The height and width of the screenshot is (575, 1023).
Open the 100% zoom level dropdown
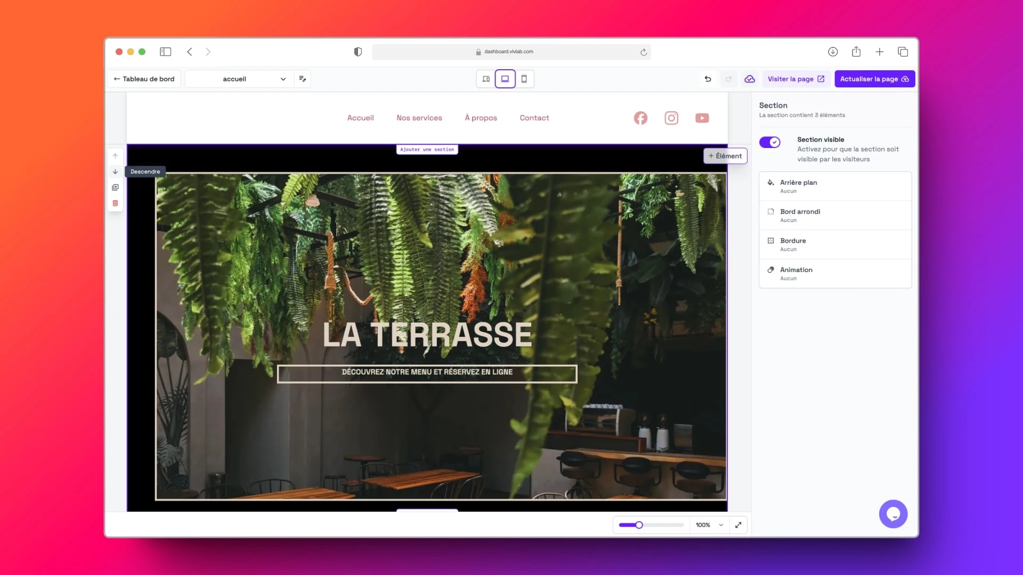coord(710,525)
